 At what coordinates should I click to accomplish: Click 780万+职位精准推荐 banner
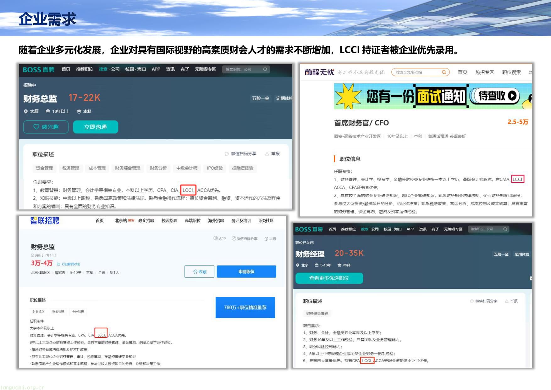tap(245, 307)
